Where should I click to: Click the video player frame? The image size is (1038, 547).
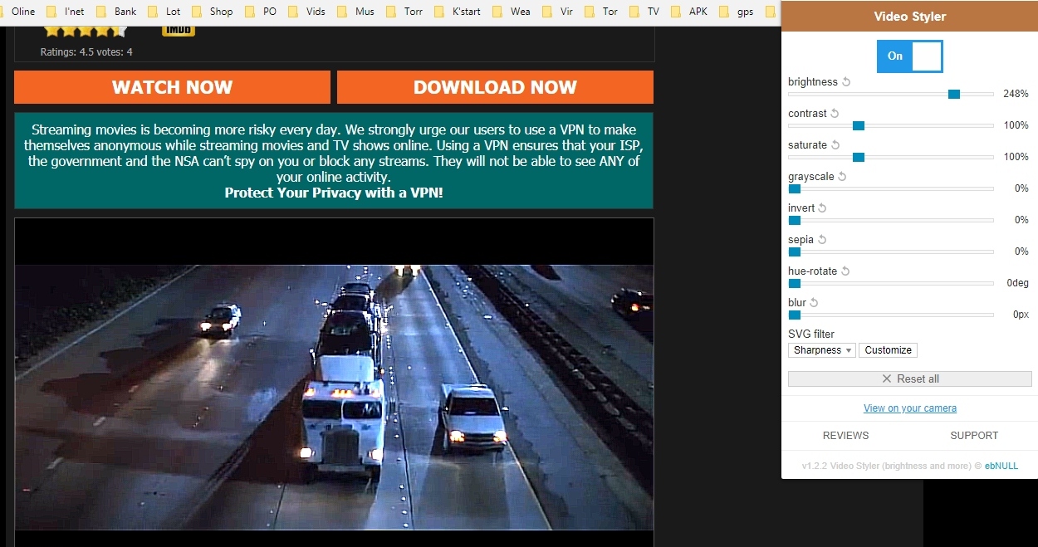(x=334, y=390)
